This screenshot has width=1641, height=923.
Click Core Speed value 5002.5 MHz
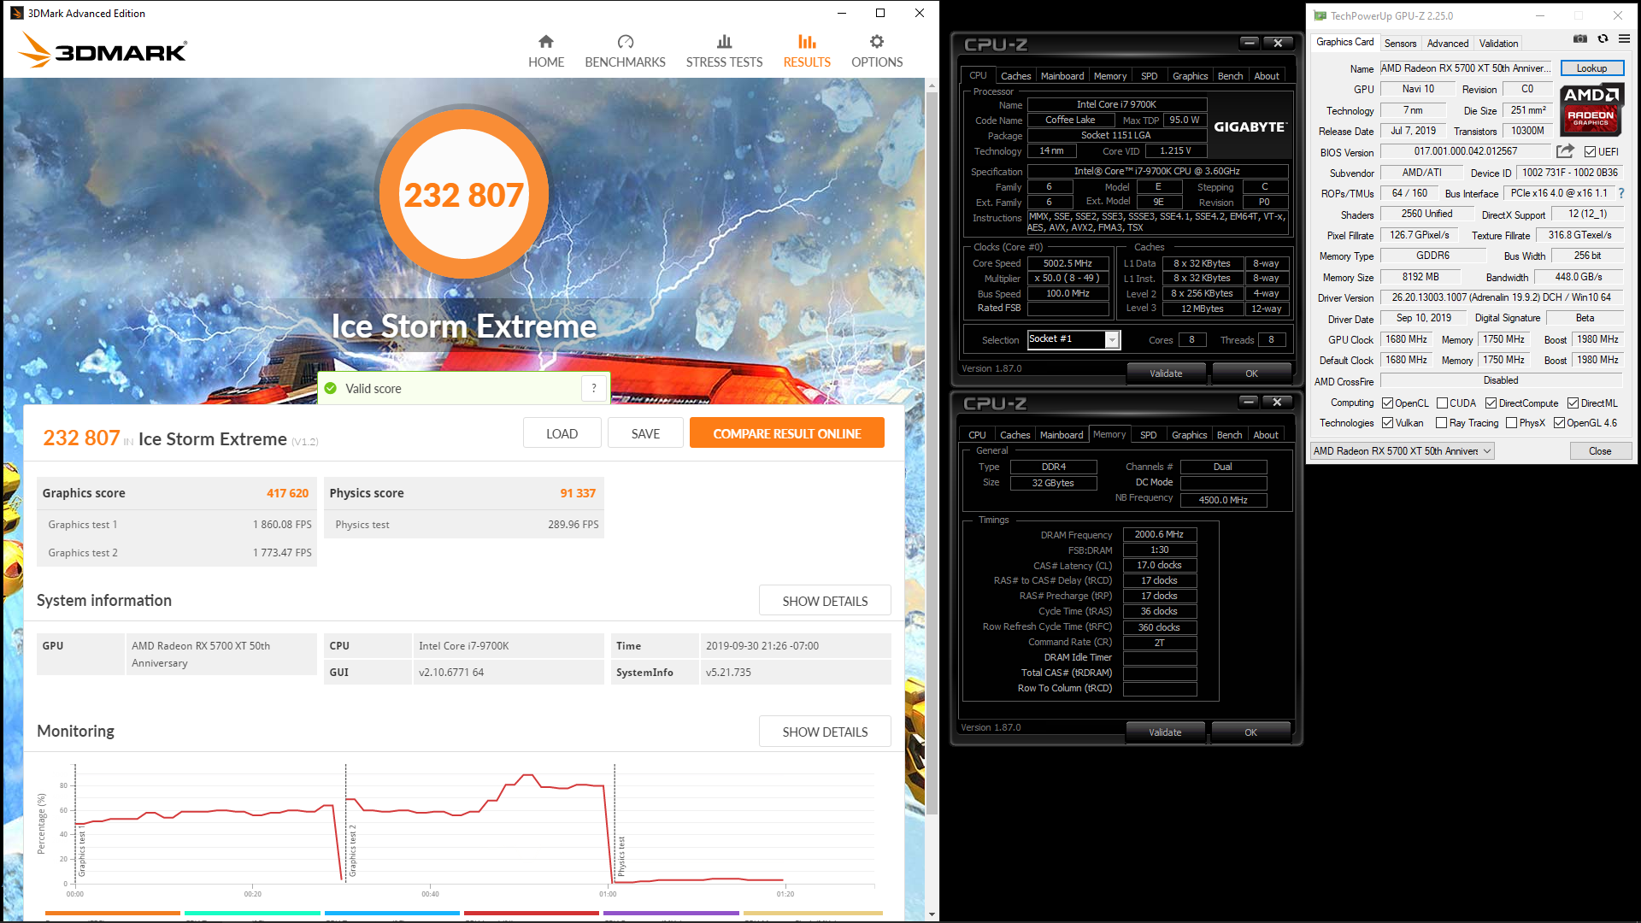tap(1068, 263)
